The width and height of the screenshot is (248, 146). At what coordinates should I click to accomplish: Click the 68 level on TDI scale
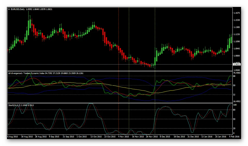tap(234, 76)
